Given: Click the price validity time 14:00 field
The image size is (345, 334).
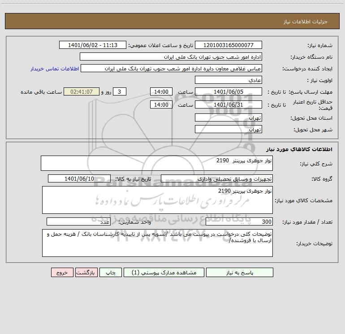Looking at the screenshot, I should (161, 104).
